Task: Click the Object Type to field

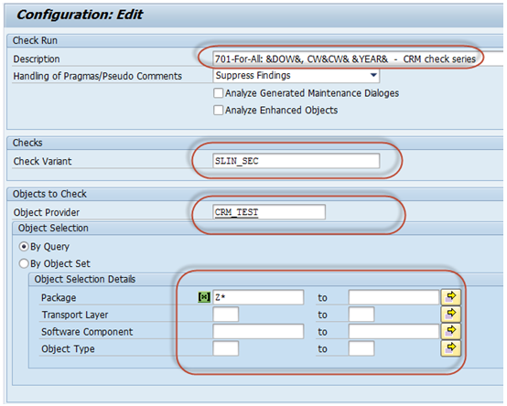Action: pos(361,348)
